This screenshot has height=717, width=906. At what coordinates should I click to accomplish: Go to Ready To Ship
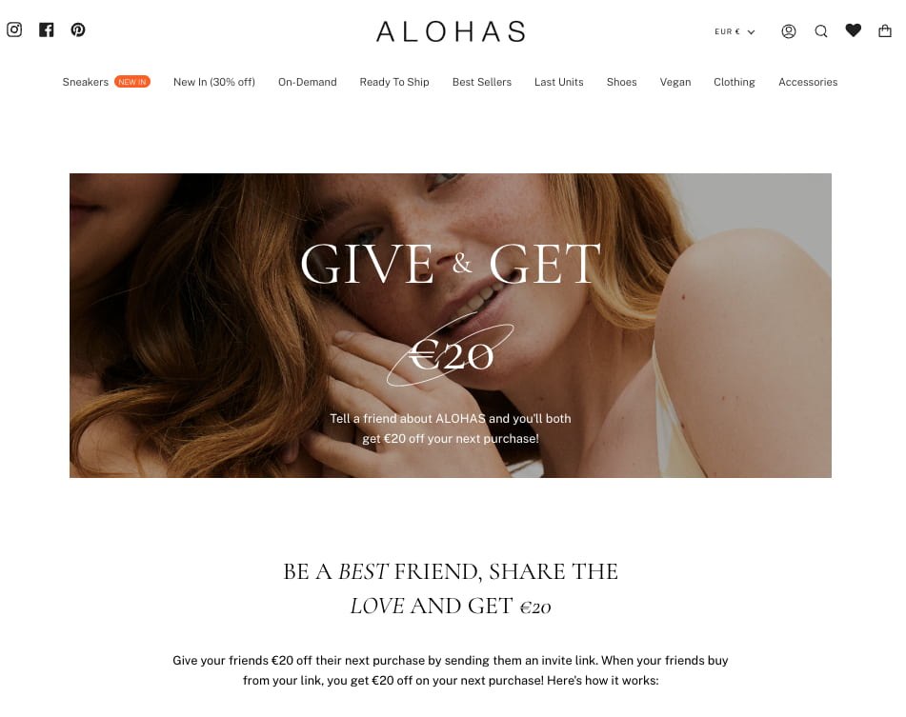pos(394,82)
